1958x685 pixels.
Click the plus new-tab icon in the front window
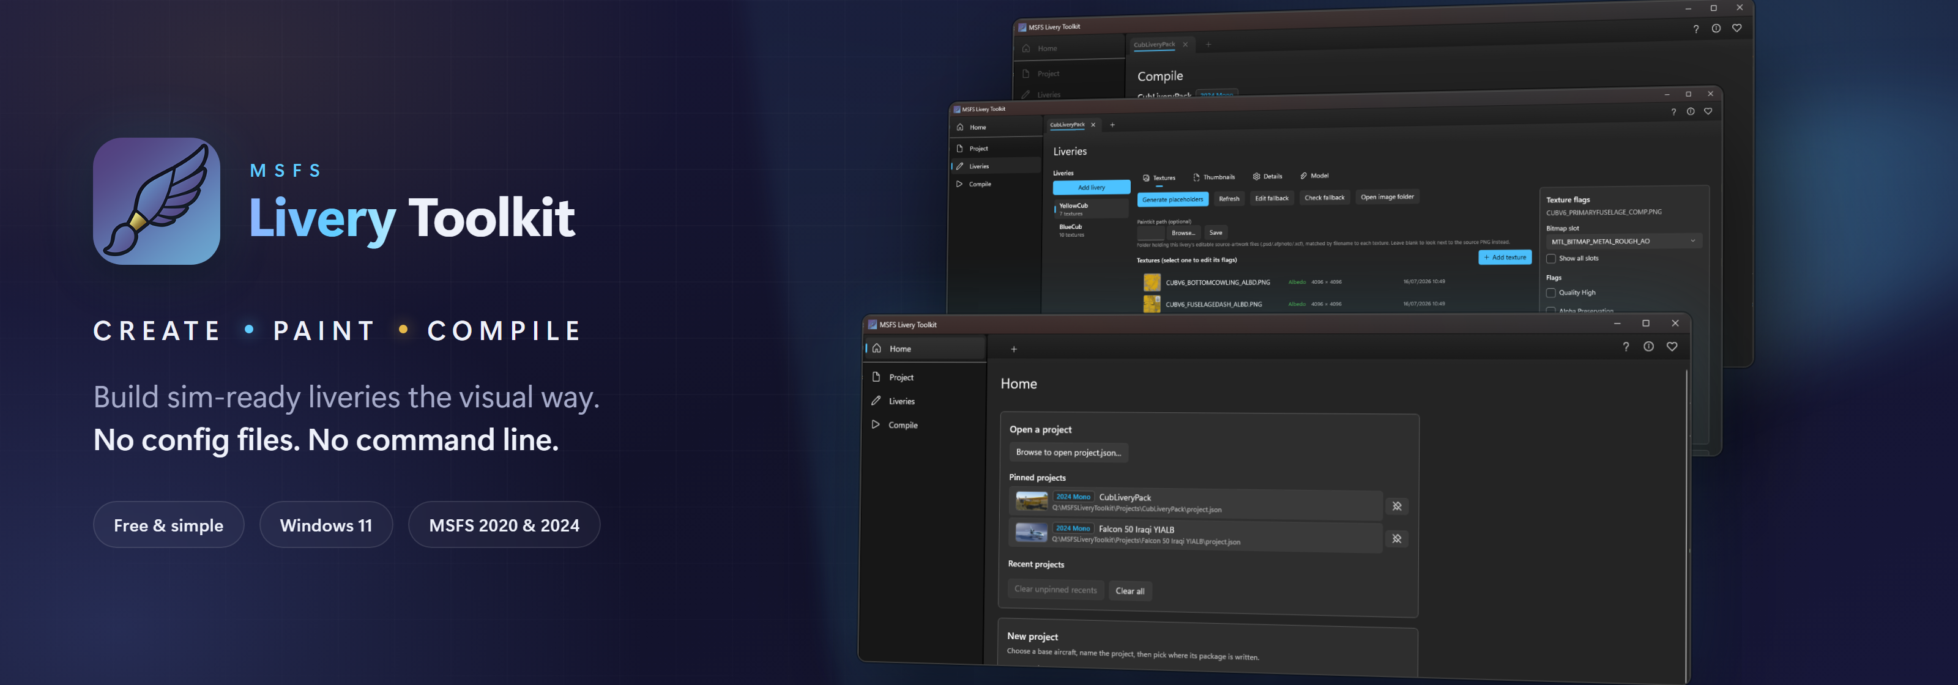(x=1013, y=349)
